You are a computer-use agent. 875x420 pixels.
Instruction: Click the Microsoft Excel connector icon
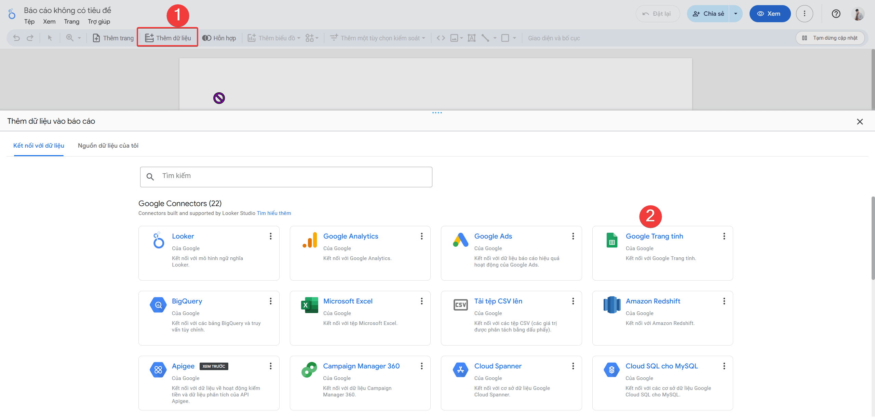coord(309,305)
